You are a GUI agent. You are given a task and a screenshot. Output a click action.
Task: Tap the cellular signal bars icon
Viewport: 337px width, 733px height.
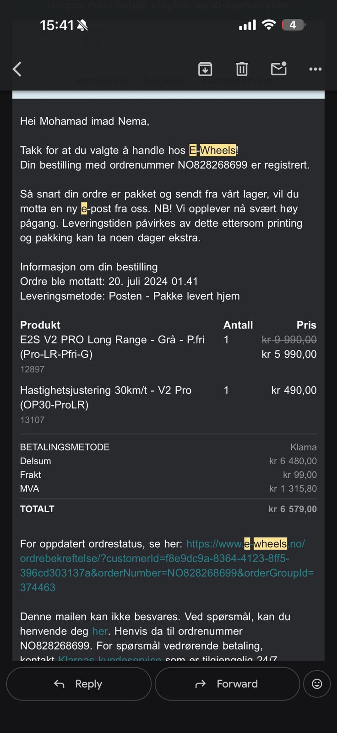pos(247,25)
